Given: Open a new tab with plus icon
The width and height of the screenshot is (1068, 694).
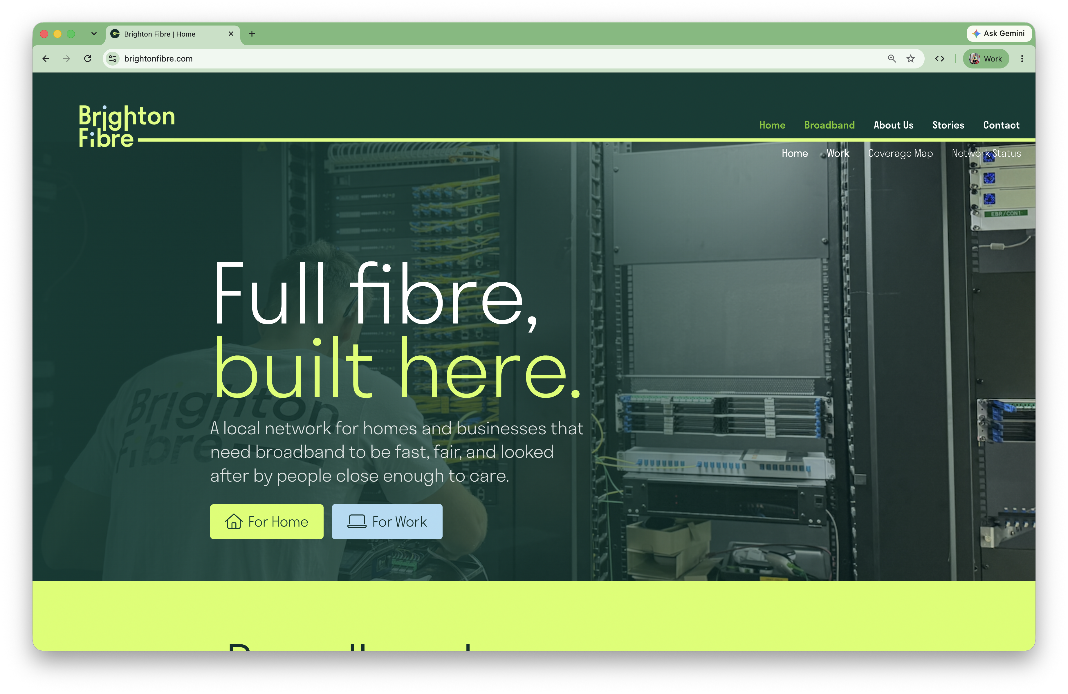Looking at the screenshot, I should [252, 34].
